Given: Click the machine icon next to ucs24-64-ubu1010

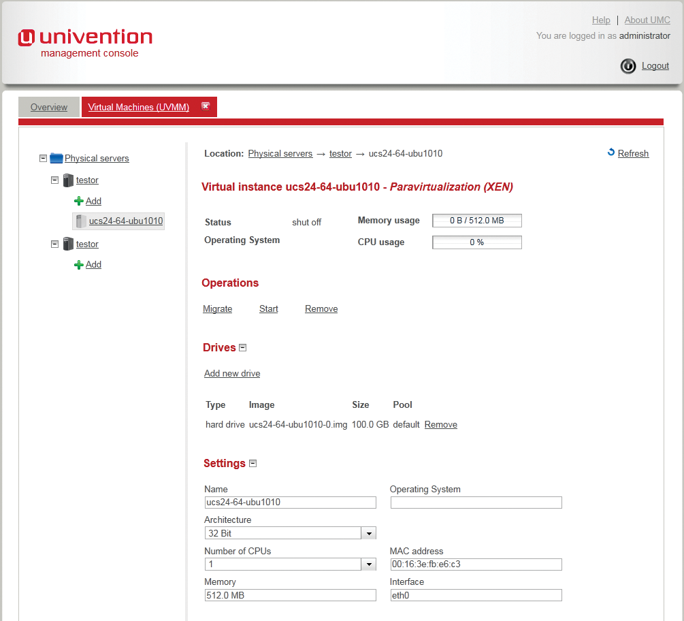Looking at the screenshot, I should point(80,221).
